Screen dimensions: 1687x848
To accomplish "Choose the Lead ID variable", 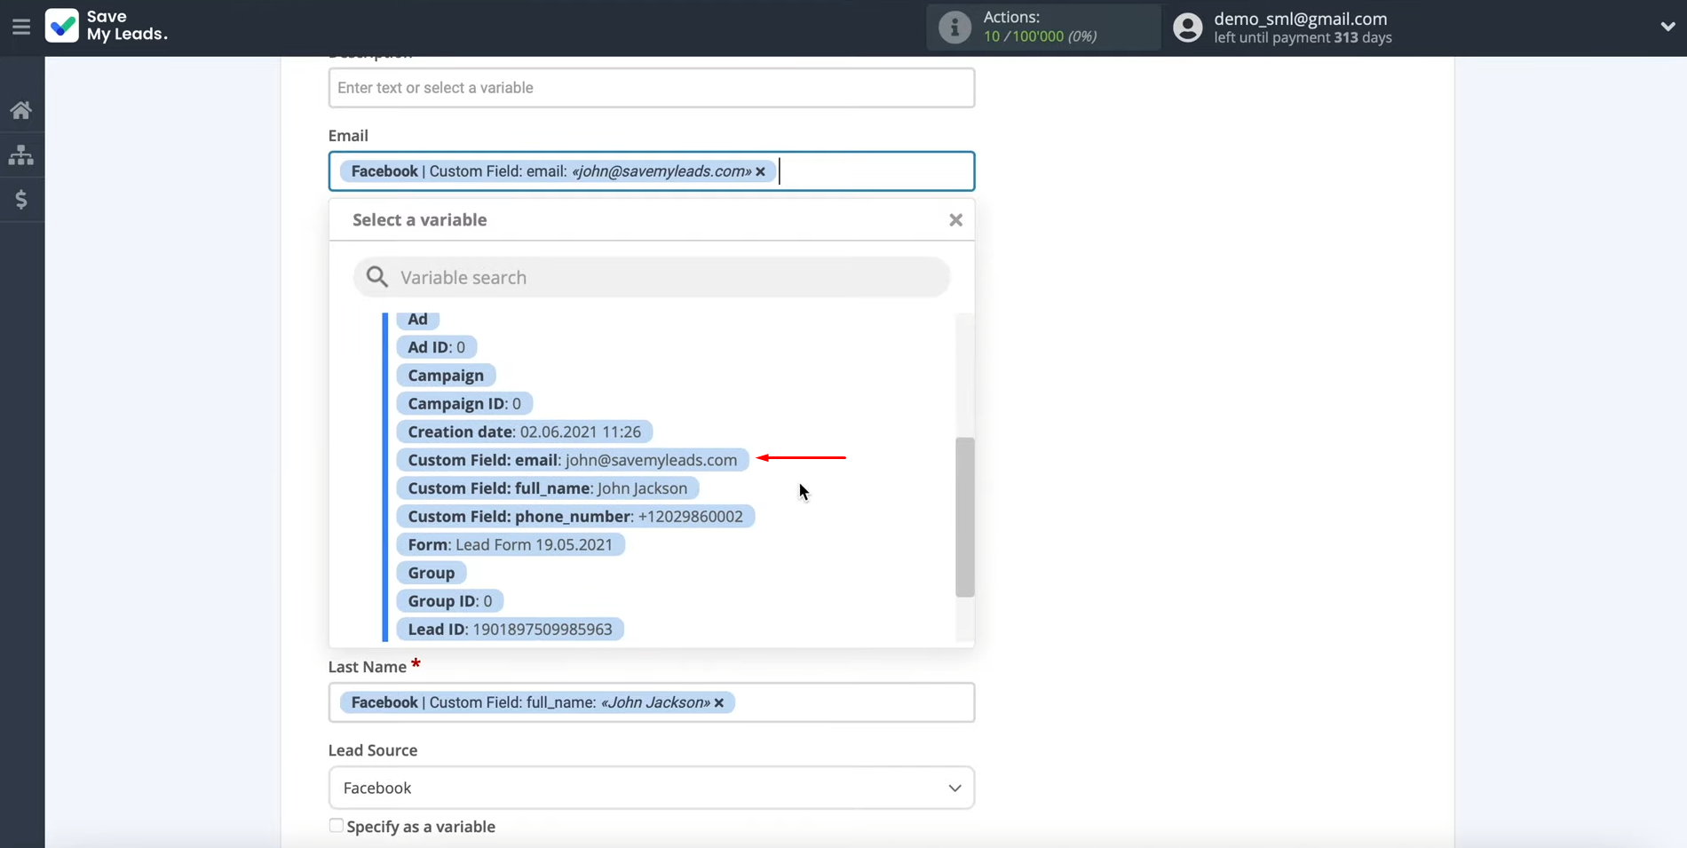I will [510, 630].
